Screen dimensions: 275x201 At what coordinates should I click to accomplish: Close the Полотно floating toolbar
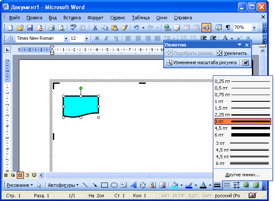(x=247, y=45)
